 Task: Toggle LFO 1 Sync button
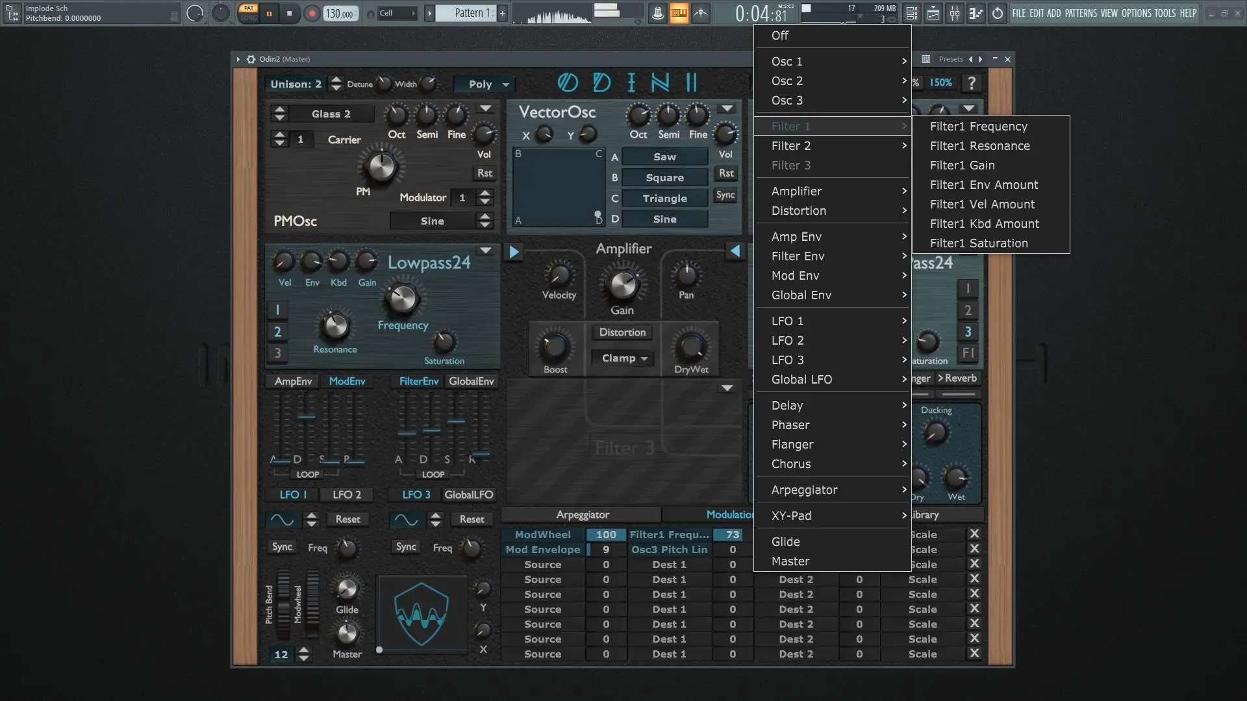click(282, 547)
